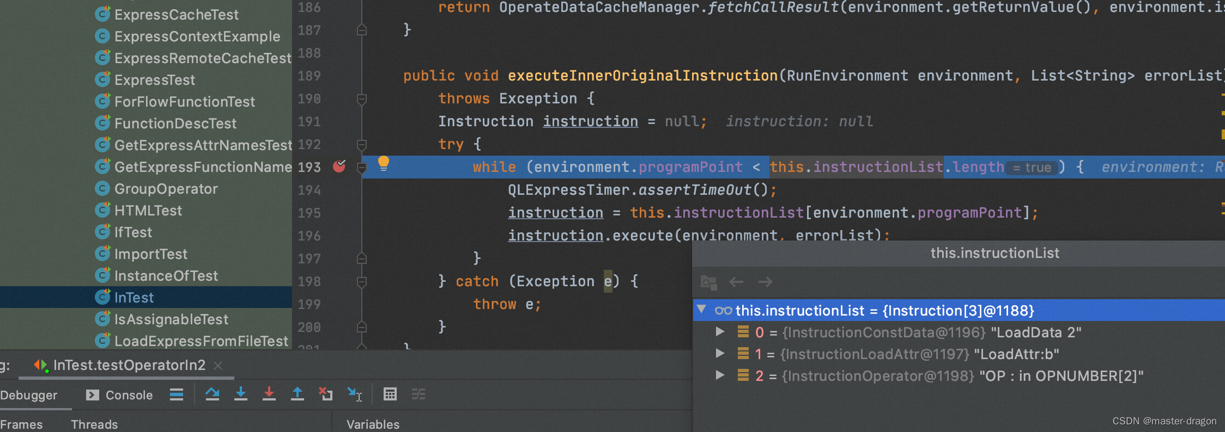Close the InTest.testOperatorIn2 debug tab
Viewport: 1225px width, 432px height.
point(218,366)
